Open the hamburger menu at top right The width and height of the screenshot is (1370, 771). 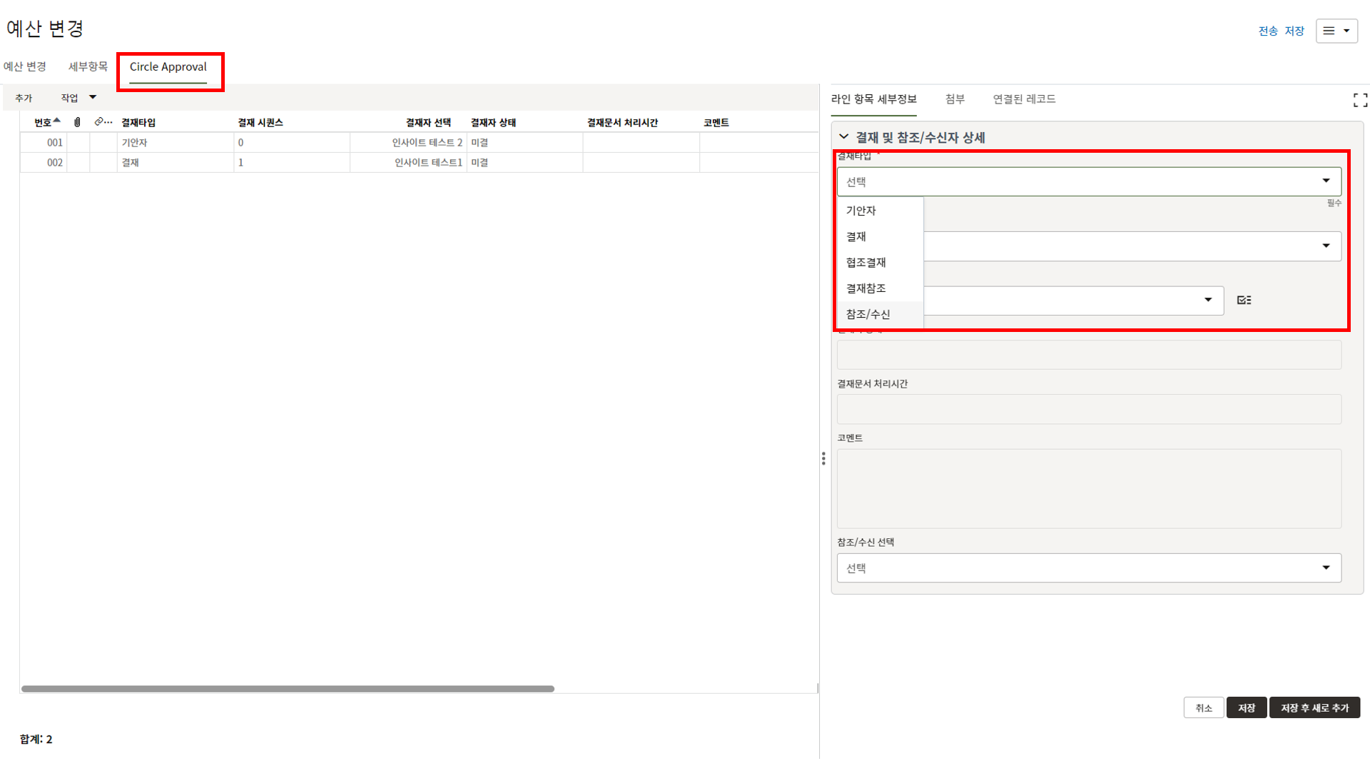tap(1336, 31)
